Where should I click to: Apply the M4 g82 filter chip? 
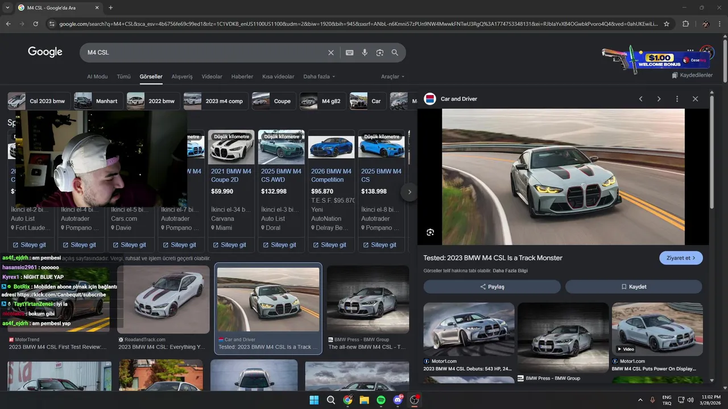(x=323, y=101)
